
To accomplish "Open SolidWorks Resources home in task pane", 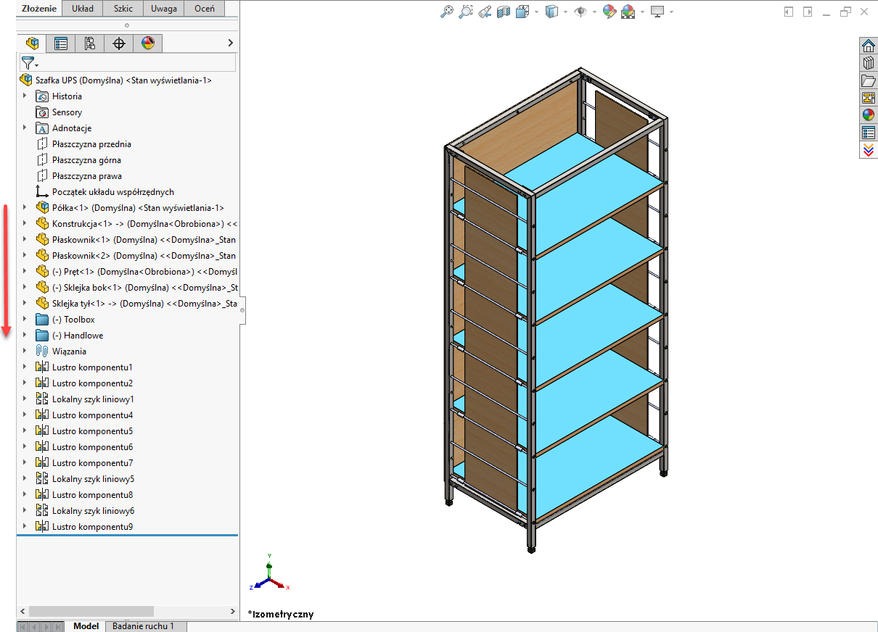I will click(869, 46).
